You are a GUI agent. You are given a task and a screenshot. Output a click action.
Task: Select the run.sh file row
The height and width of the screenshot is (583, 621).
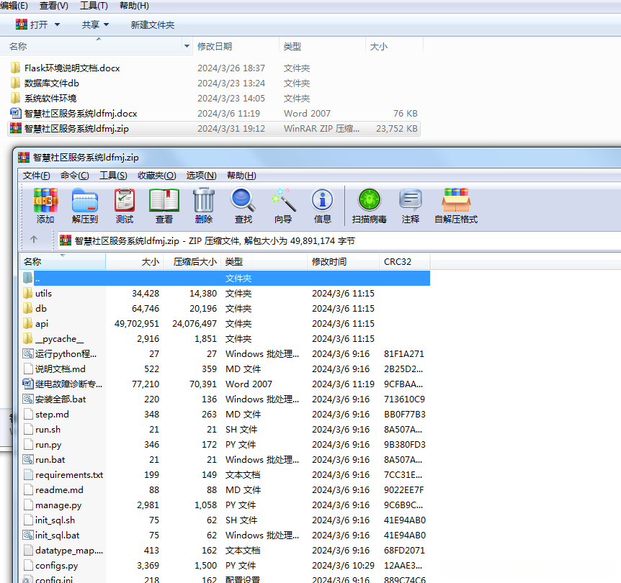point(225,430)
